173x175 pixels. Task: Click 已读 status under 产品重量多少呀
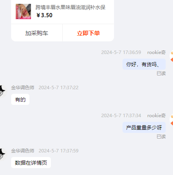[161, 137]
